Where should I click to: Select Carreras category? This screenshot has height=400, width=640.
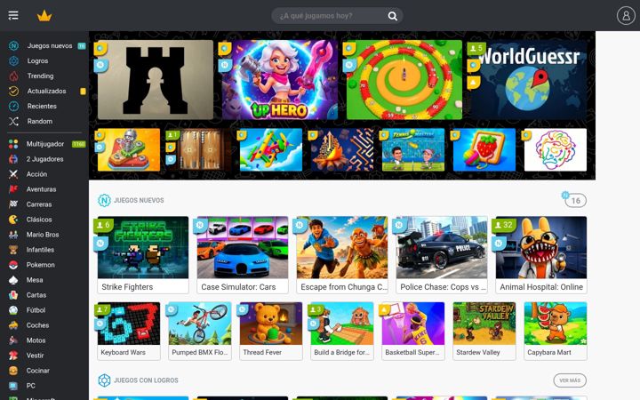pyautogui.click(x=39, y=204)
